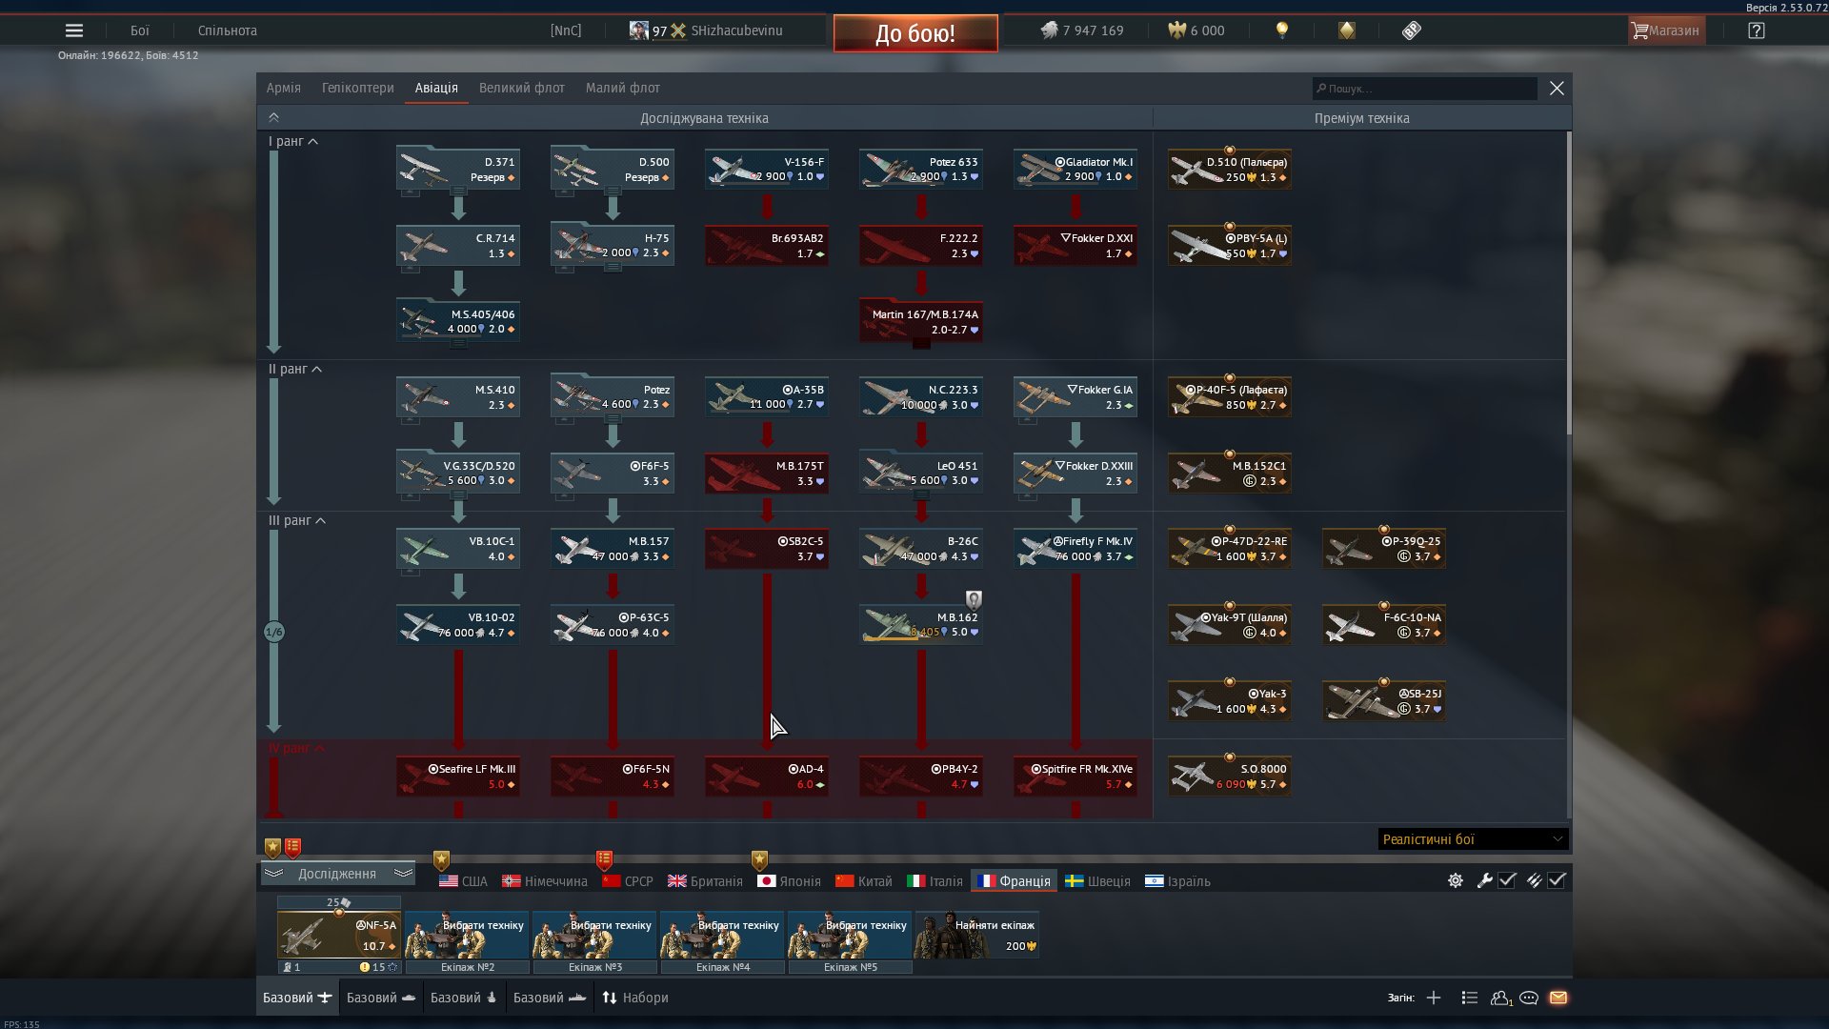This screenshot has width=1829, height=1029.
Task: Open the slot settings gear icon
Action: click(x=1456, y=880)
